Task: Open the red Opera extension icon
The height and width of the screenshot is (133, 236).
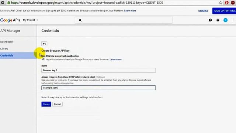Action: click(227, 3)
